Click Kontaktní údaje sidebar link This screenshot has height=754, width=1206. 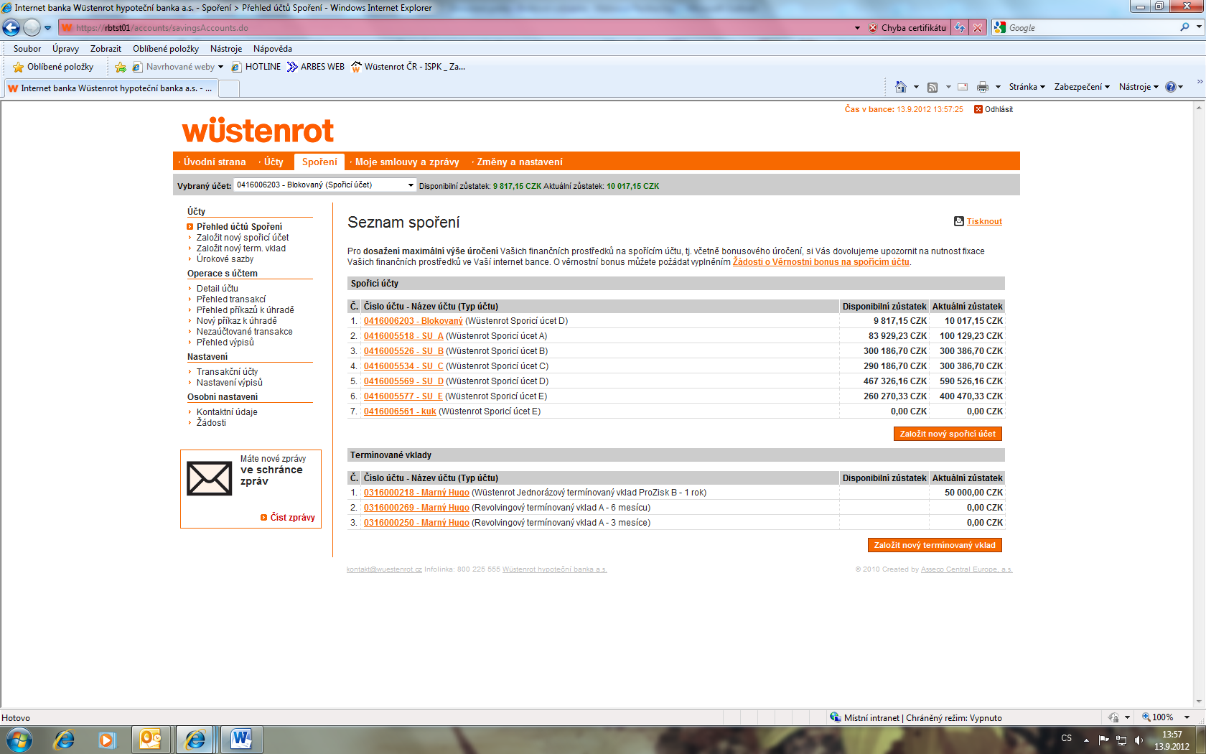click(x=227, y=412)
